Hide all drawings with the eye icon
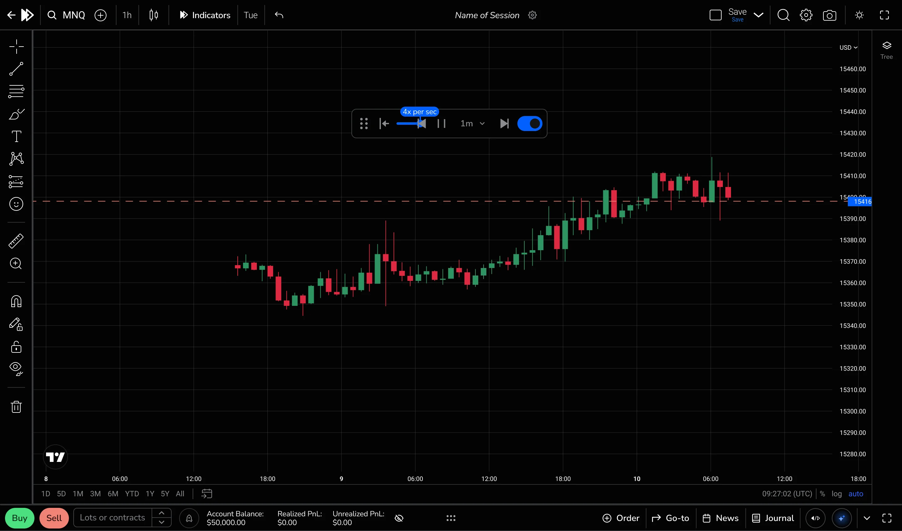The height and width of the screenshot is (531, 902). (x=16, y=369)
